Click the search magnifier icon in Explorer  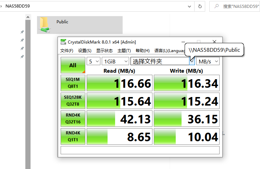(216, 6)
